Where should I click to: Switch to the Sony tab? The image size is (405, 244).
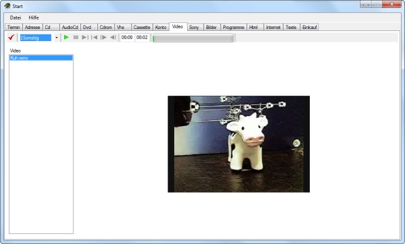tap(195, 27)
